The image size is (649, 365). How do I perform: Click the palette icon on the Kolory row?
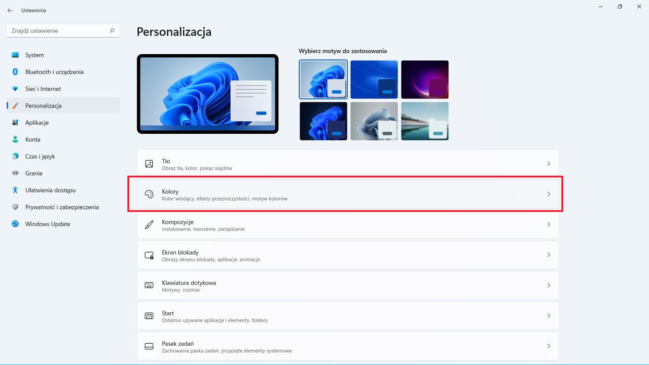tap(149, 194)
